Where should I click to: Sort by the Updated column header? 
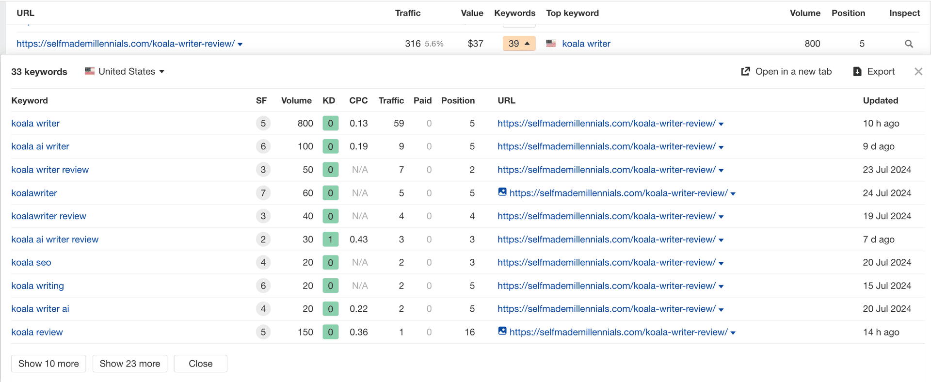881,100
